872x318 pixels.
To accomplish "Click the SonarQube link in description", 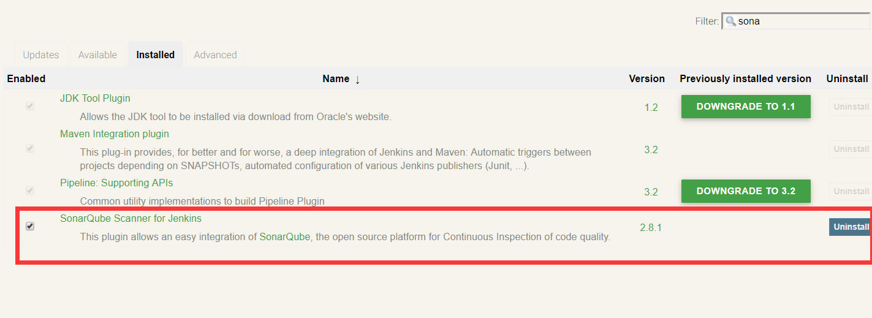I will point(285,237).
